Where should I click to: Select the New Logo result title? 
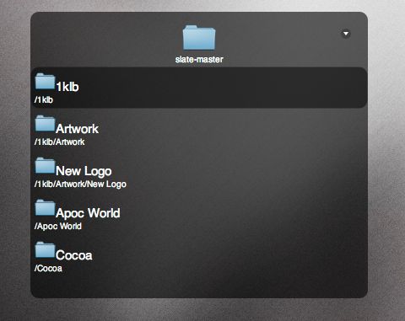pos(84,171)
